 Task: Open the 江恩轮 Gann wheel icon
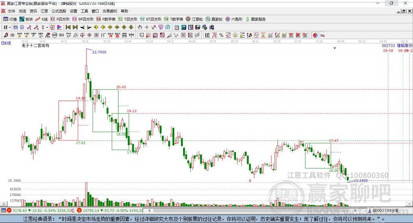(188, 19)
